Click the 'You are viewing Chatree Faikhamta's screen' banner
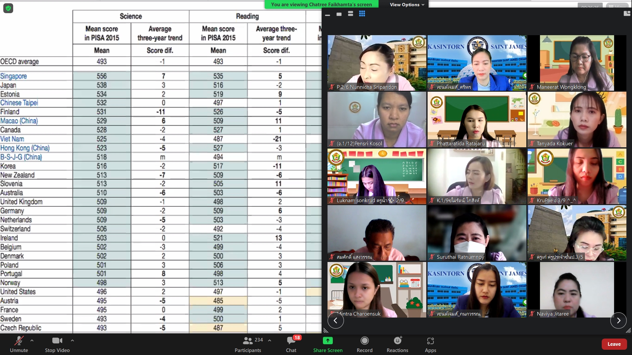This screenshot has width=632, height=355. (321, 5)
